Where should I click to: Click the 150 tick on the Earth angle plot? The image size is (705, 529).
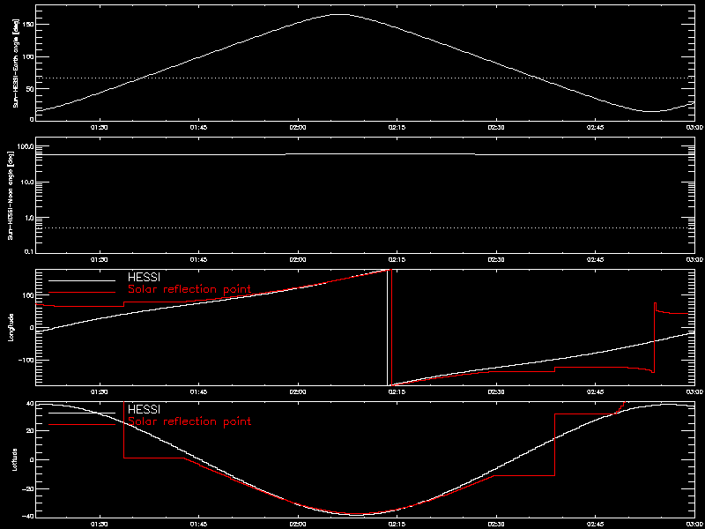[27, 25]
